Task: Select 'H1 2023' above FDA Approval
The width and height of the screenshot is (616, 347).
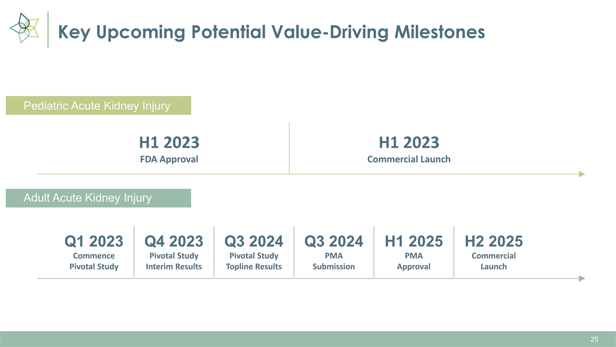Action: click(x=169, y=143)
